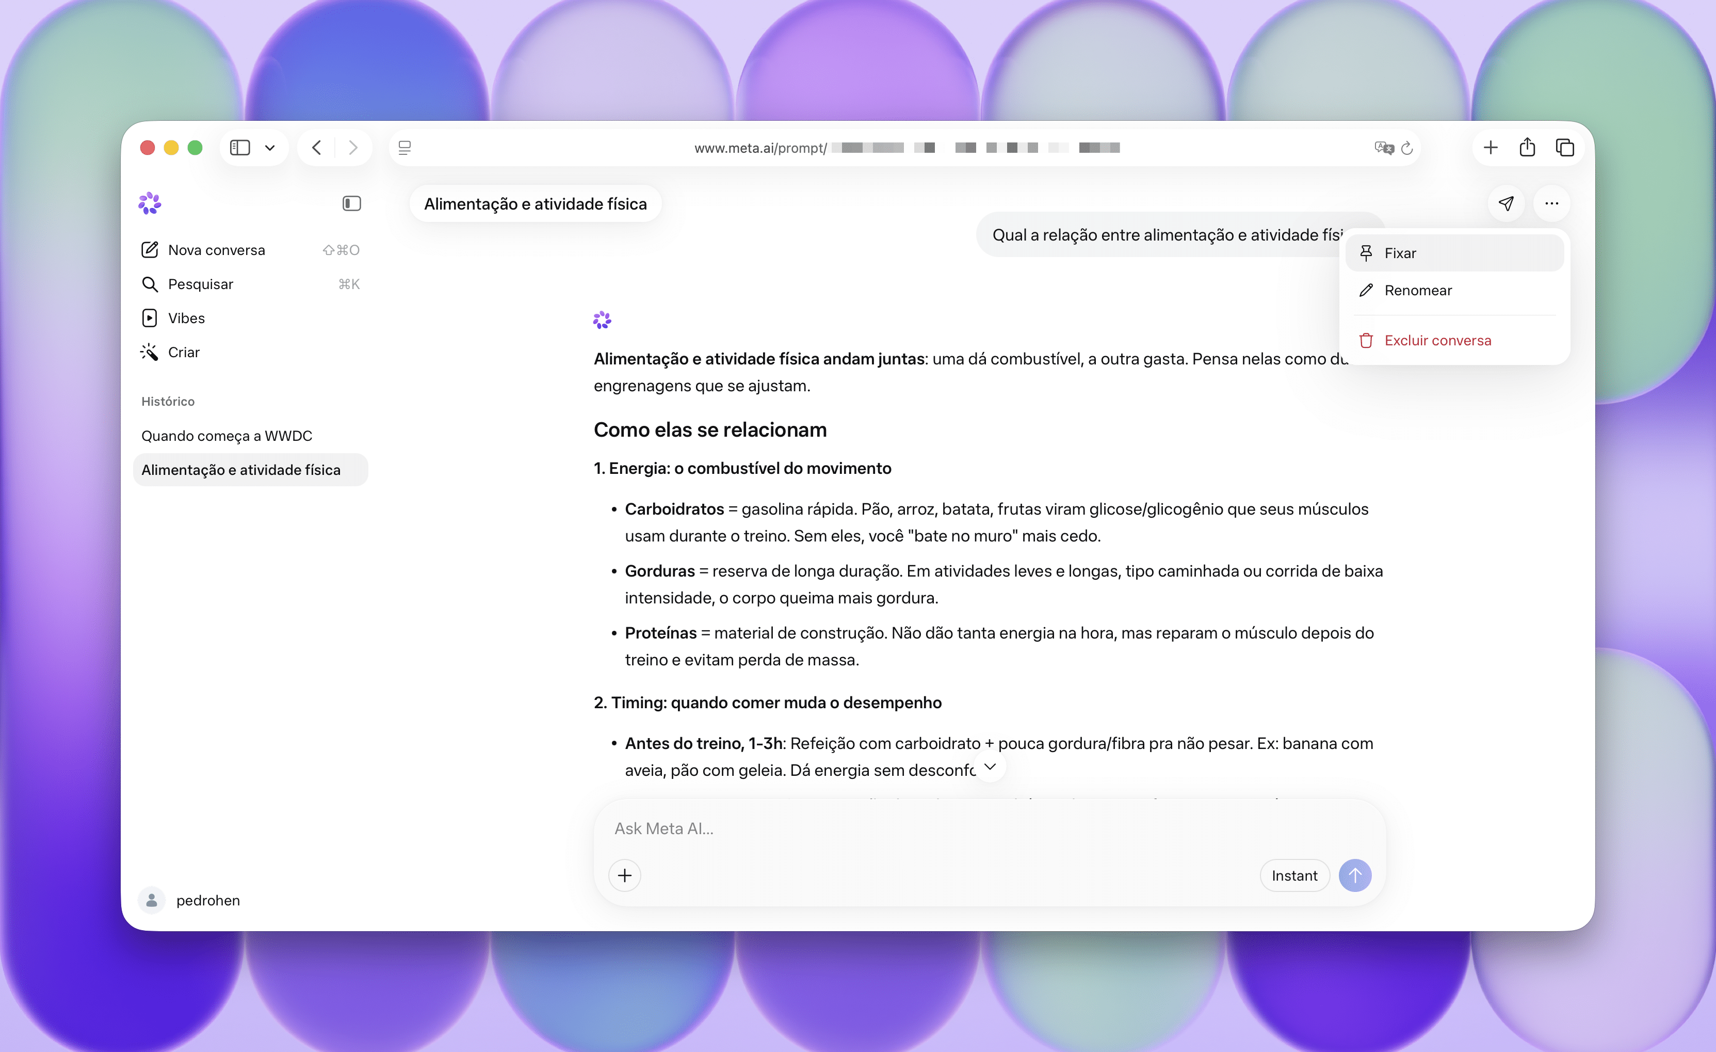Send message with the arrow button
Viewport: 1716px width, 1052px height.
(x=1355, y=876)
